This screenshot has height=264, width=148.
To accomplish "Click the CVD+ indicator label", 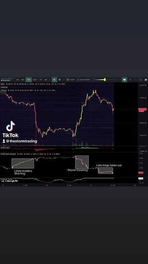I will point(5,148).
